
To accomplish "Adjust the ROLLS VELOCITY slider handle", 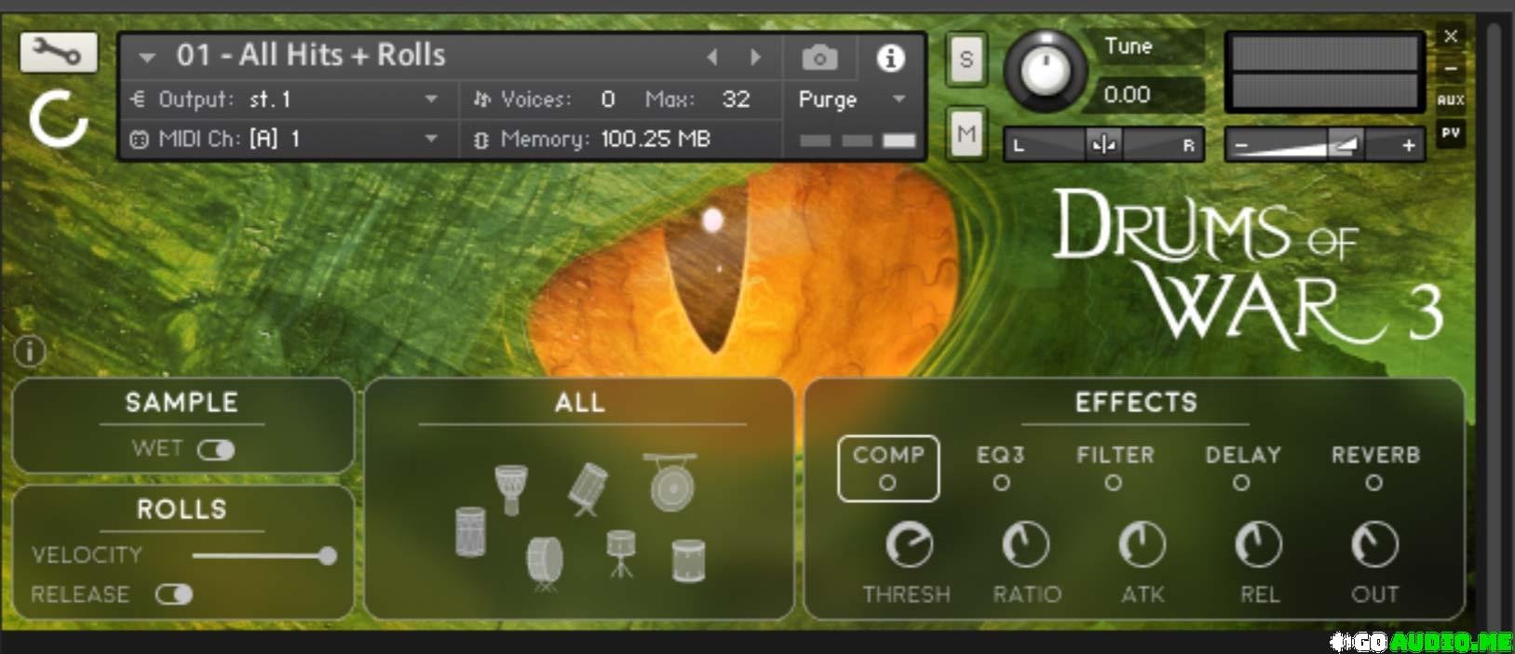I will pos(327,556).
